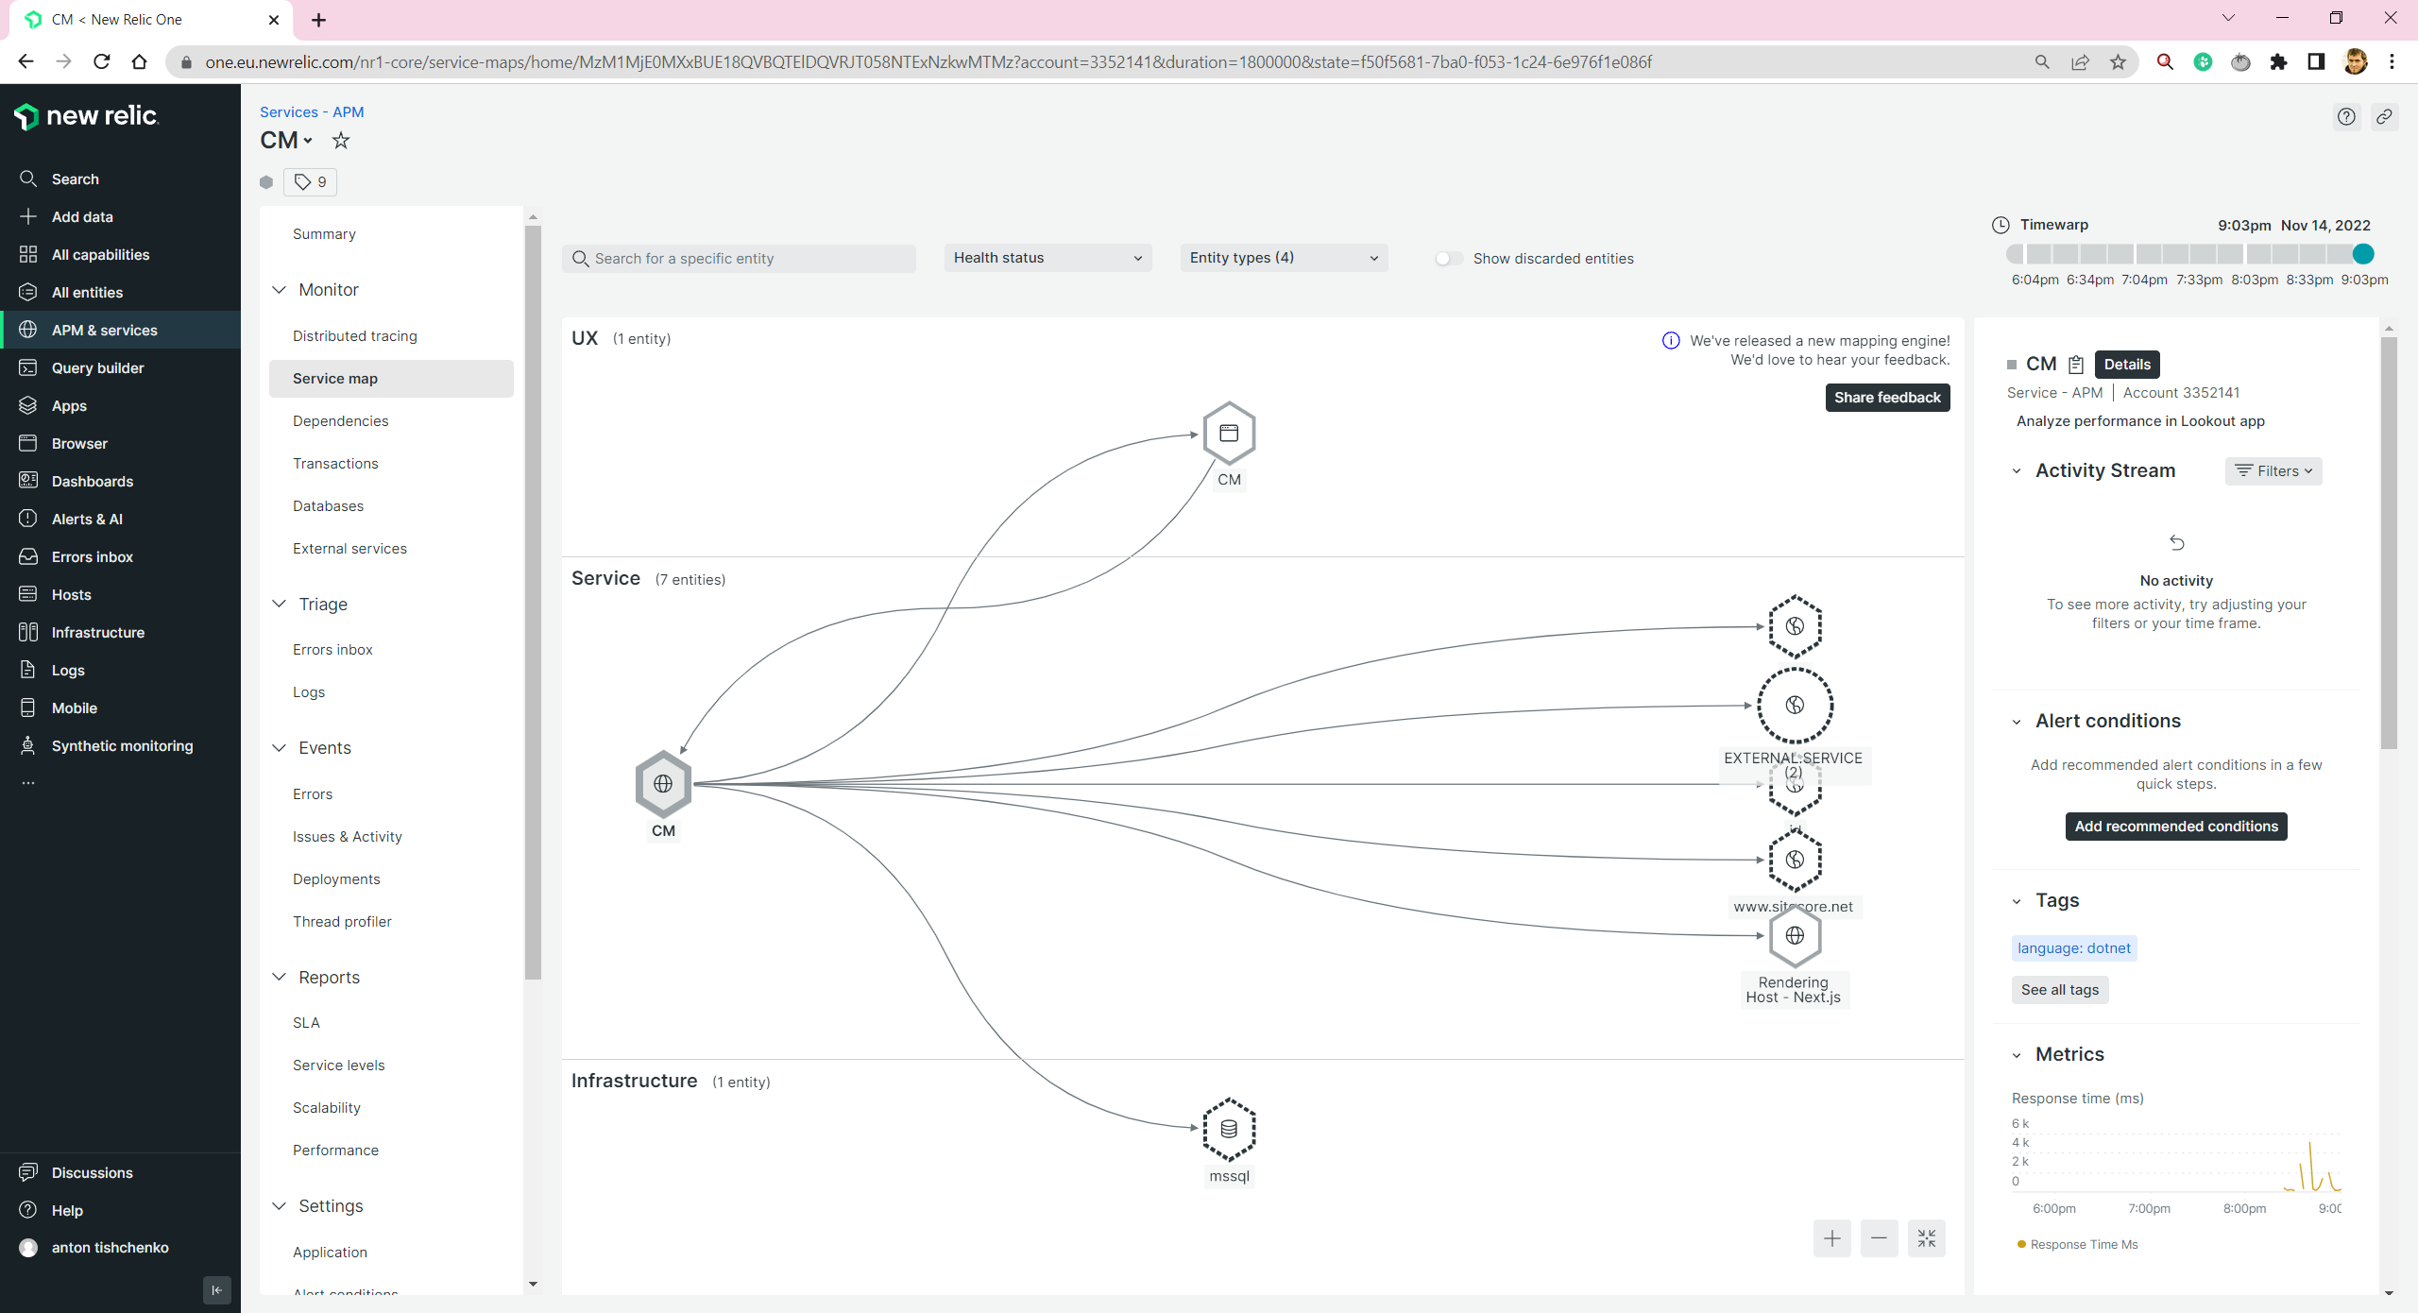Click the Add recommended conditions button
This screenshot has height=1313, width=2418.
pos(2175,826)
